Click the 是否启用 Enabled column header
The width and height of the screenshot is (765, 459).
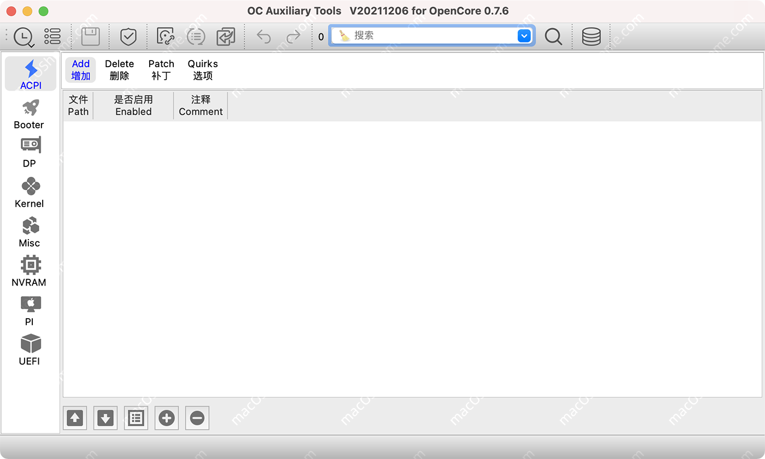coord(133,105)
